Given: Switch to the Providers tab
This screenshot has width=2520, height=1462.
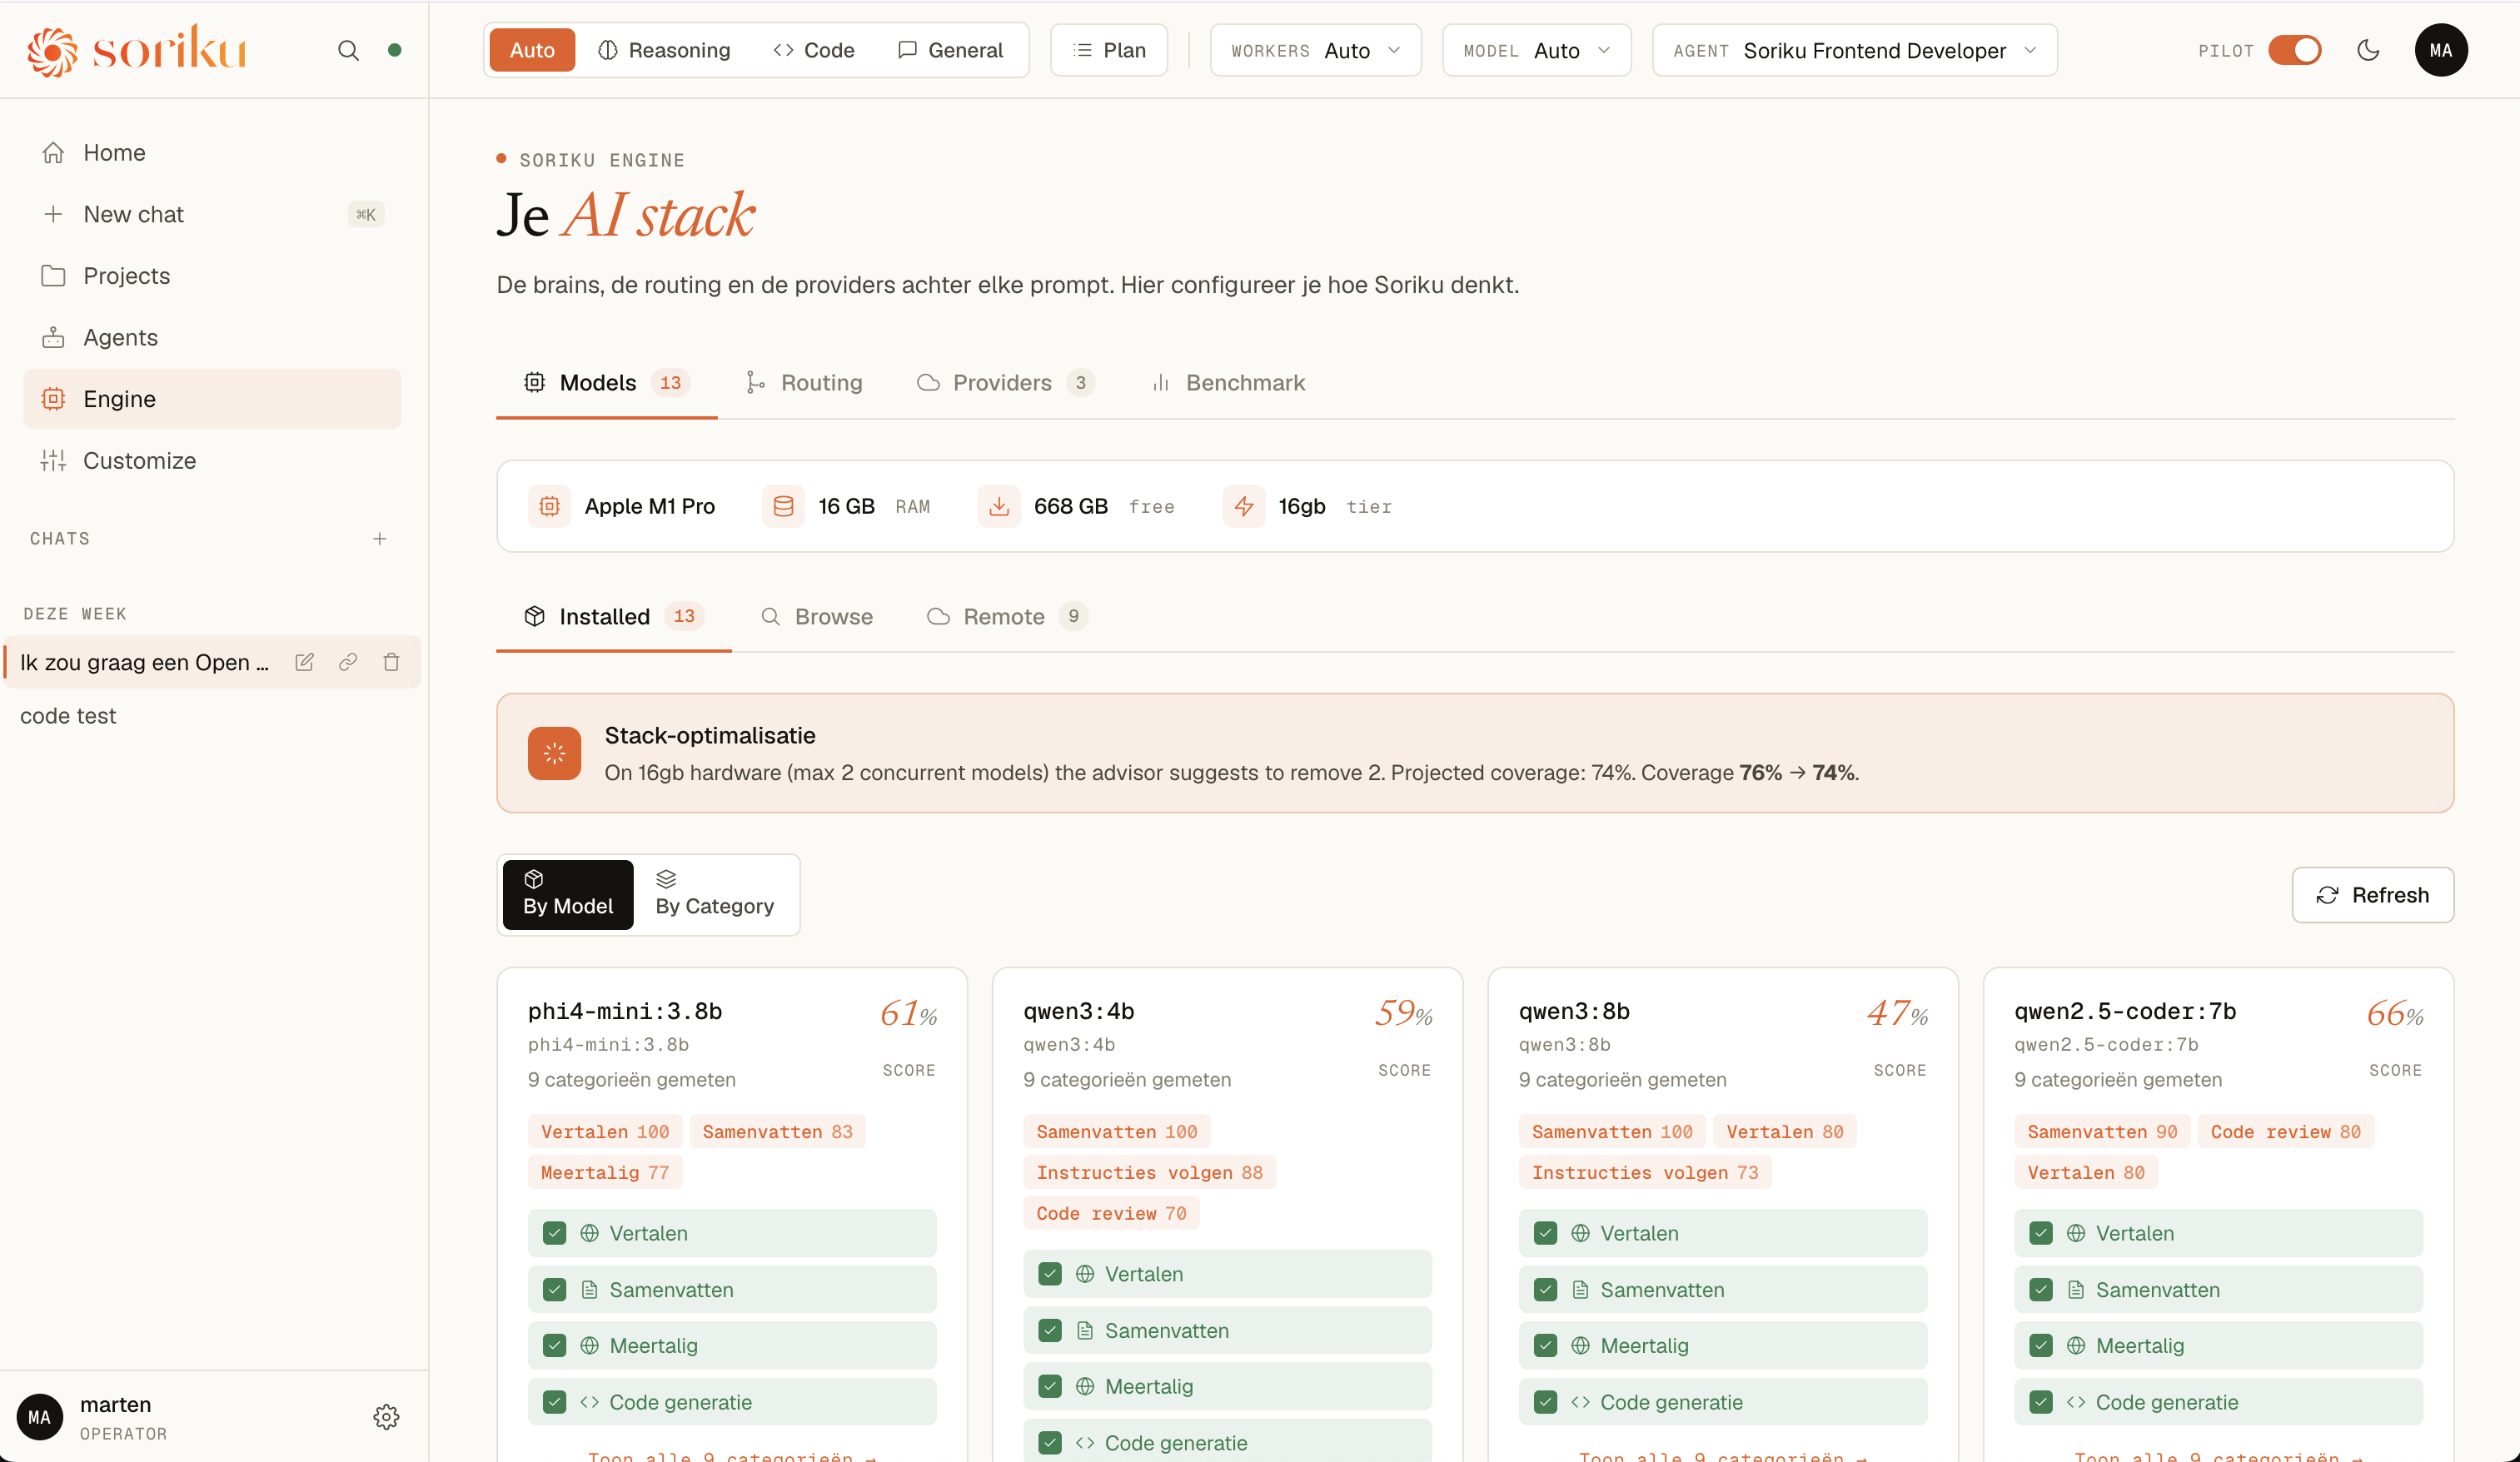Looking at the screenshot, I should (1005, 383).
